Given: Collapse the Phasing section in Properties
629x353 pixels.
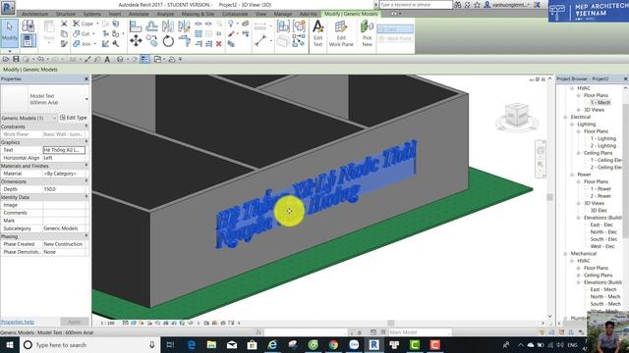Looking at the screenshot, I should [x=86, y=236].
